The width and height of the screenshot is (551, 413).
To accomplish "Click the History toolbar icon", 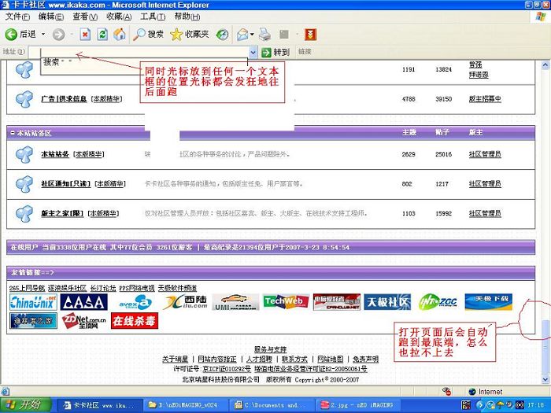I will click(x=223, y=35).
